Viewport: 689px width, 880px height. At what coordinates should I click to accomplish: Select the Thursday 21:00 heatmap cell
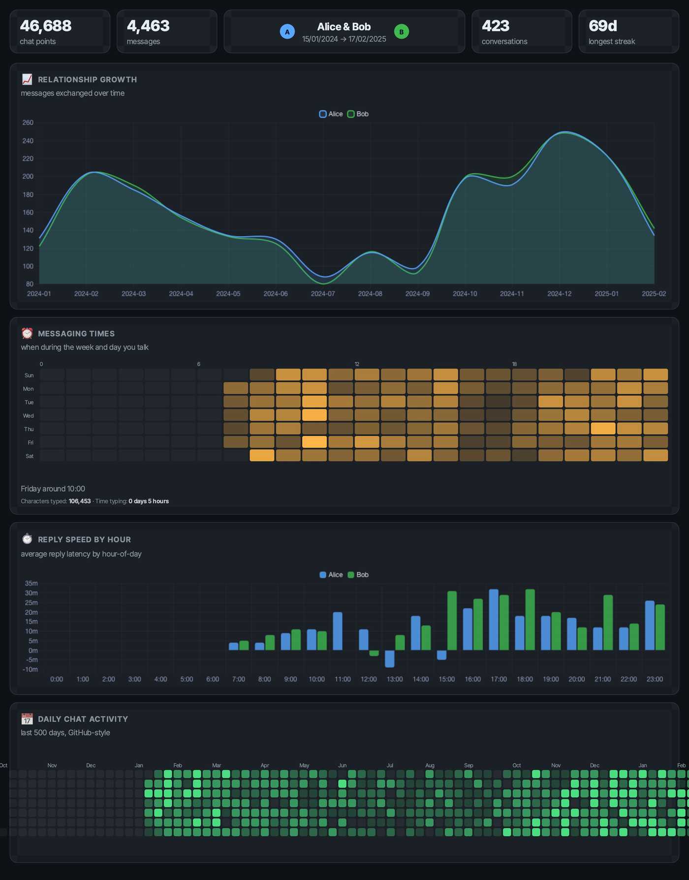tap(603, 429)
